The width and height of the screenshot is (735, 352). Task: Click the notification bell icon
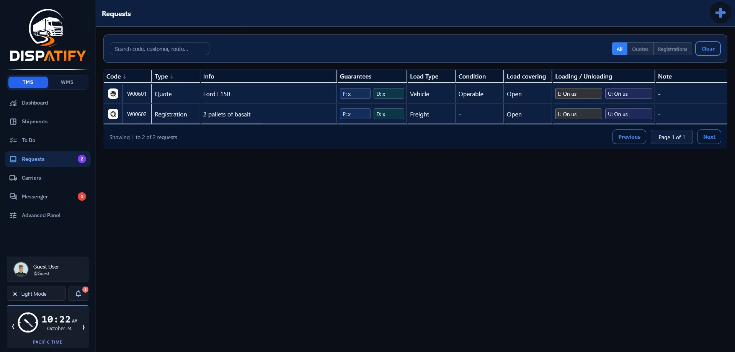click(x=78, y=294)
